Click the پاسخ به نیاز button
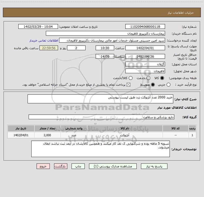204x197 pixels. [154, 166]
